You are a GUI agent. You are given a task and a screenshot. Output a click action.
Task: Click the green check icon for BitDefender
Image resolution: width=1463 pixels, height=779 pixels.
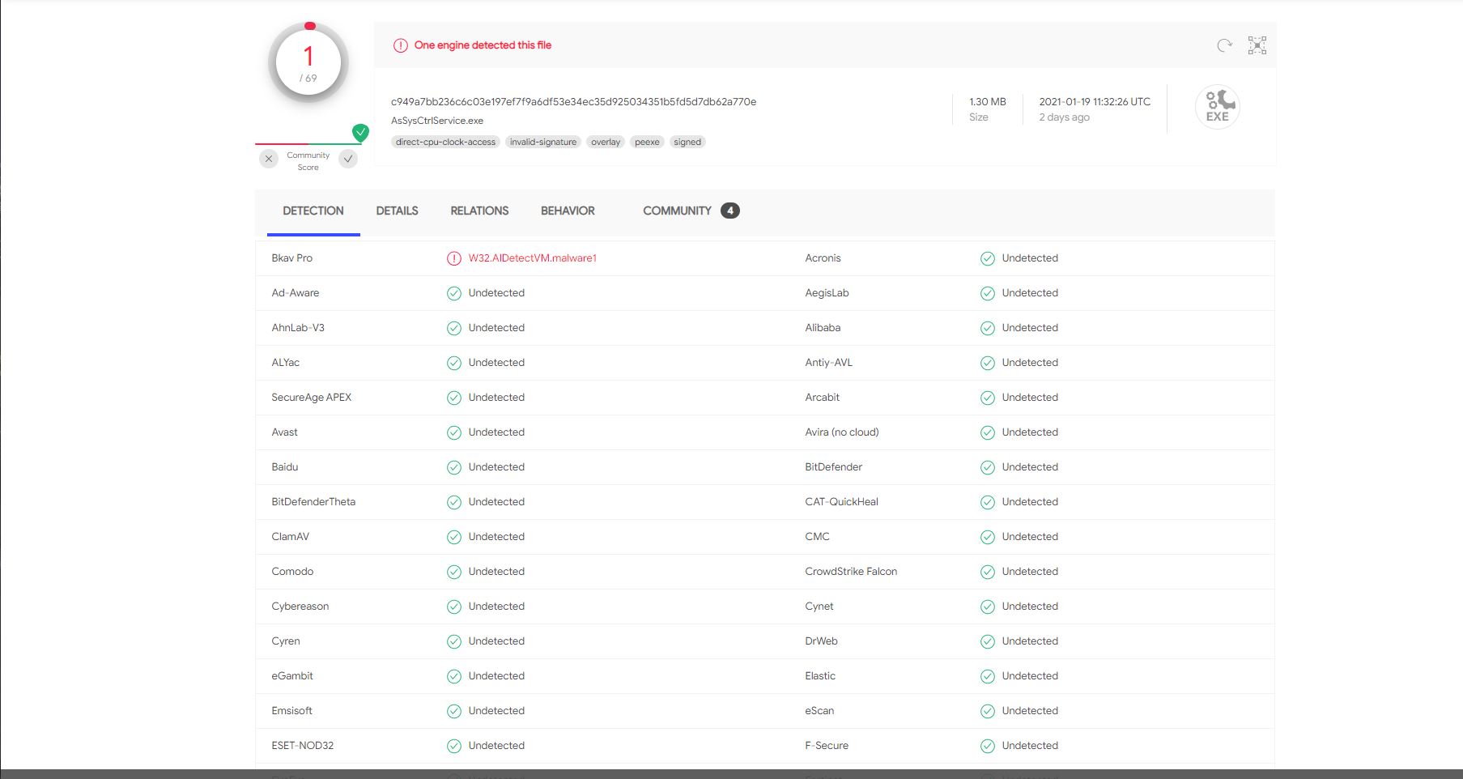[988, 467]
